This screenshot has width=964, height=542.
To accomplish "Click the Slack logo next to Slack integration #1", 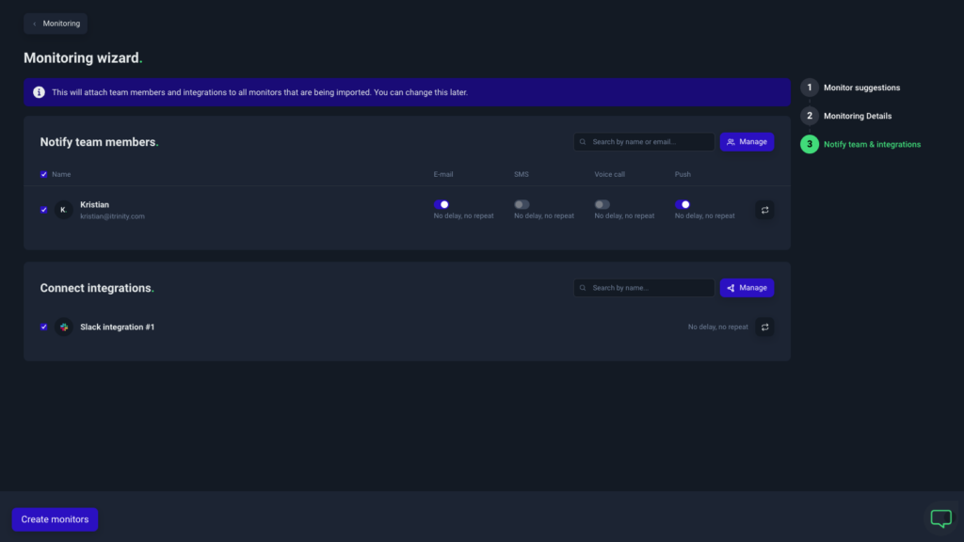I will 63,327.
